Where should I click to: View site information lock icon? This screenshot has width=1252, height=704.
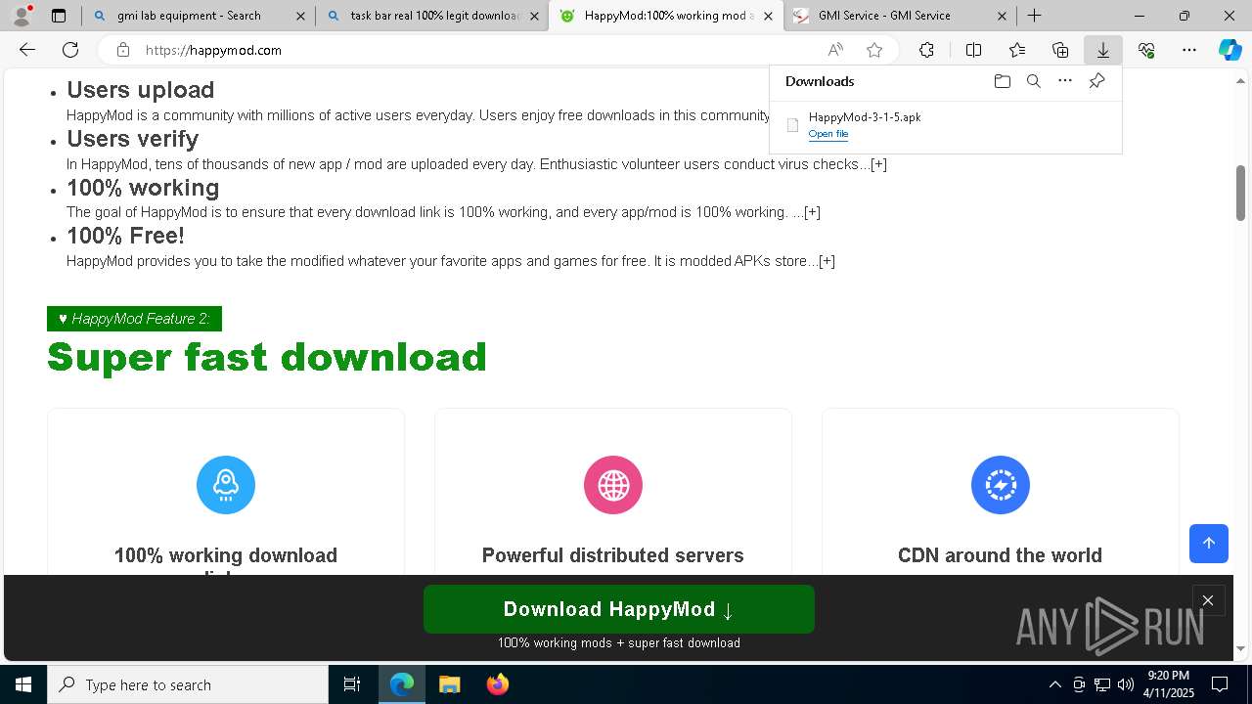click(x=122, y=50)
